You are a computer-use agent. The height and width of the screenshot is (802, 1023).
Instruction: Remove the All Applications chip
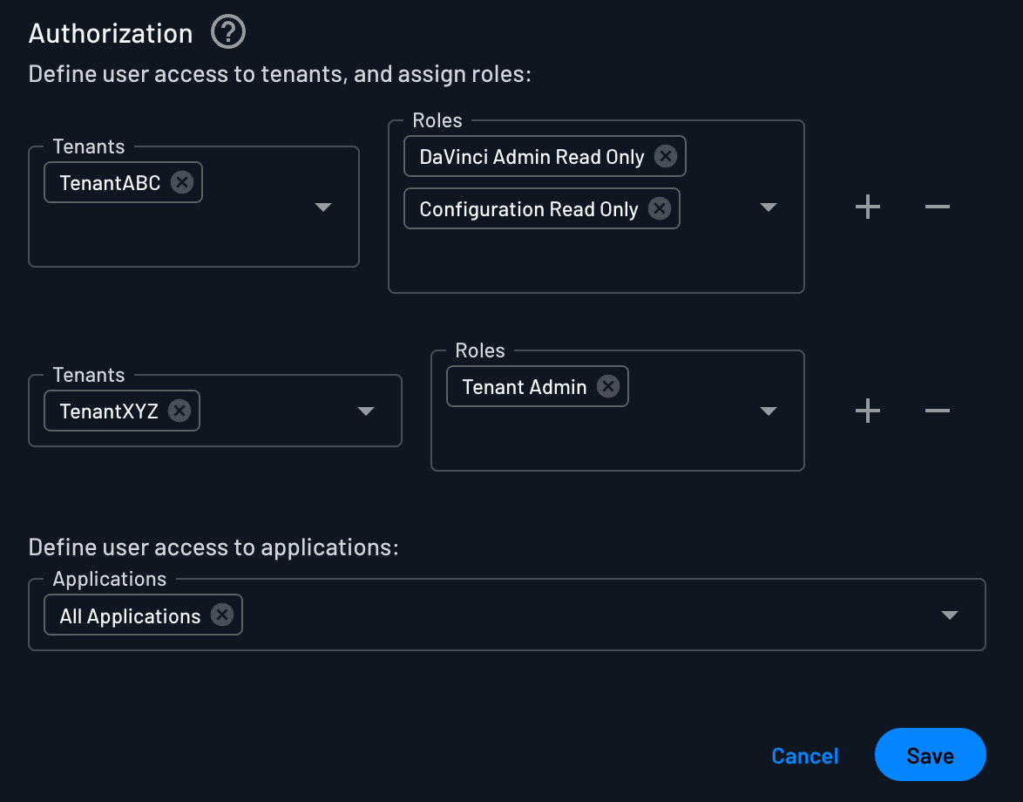click(224, 615)
